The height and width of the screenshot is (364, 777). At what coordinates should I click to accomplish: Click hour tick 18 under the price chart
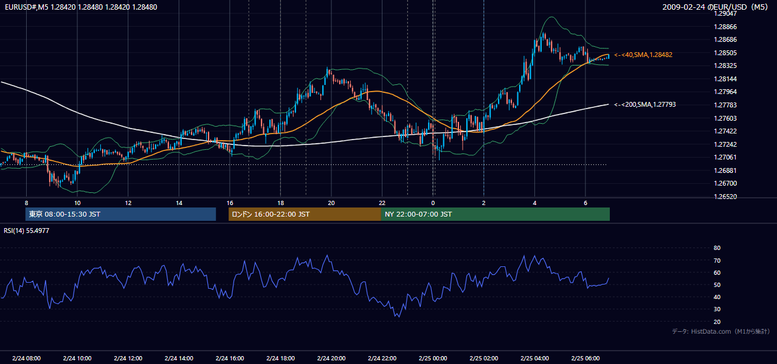(x=280, y=203)
